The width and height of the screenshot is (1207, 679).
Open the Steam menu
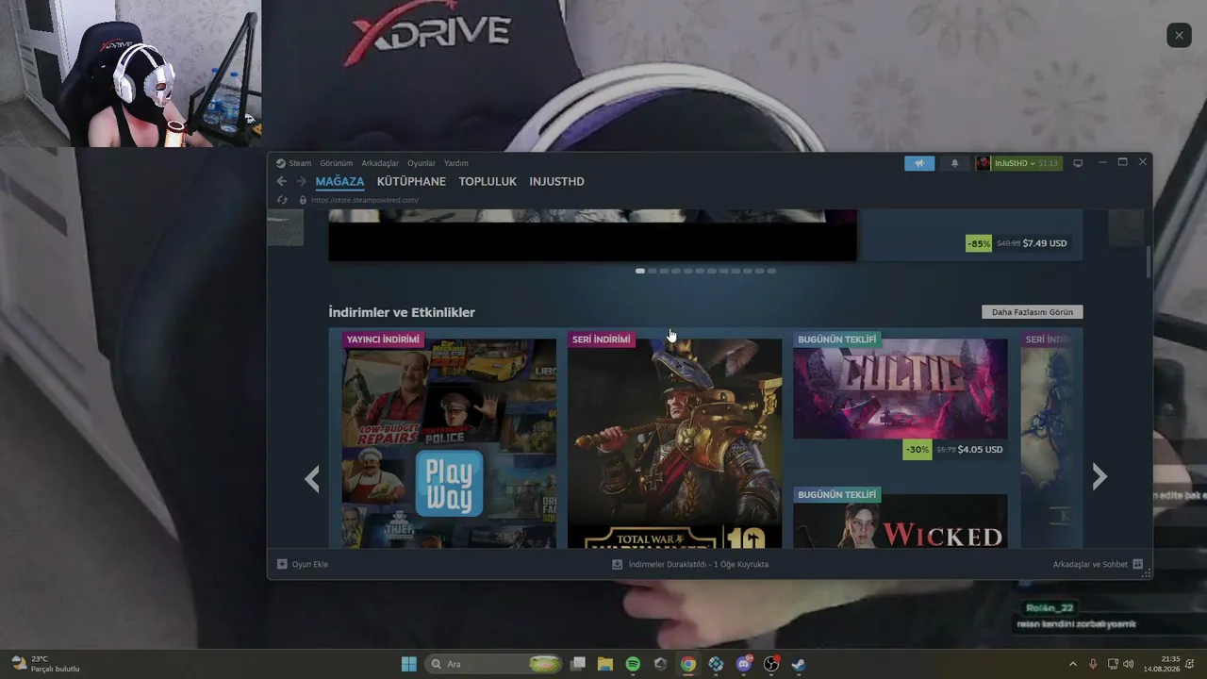tap(300, 163)
